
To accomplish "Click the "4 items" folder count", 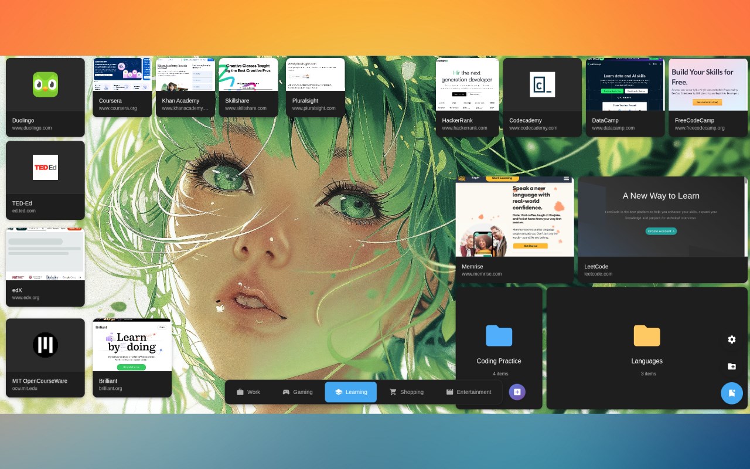I will click(x=500, y=373).
